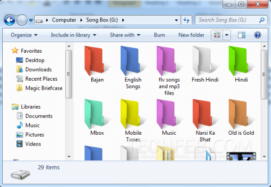Screen dimensions: 271x187
Task: Expand the arrow before Computer in the path
Action: tap(47, 20)
